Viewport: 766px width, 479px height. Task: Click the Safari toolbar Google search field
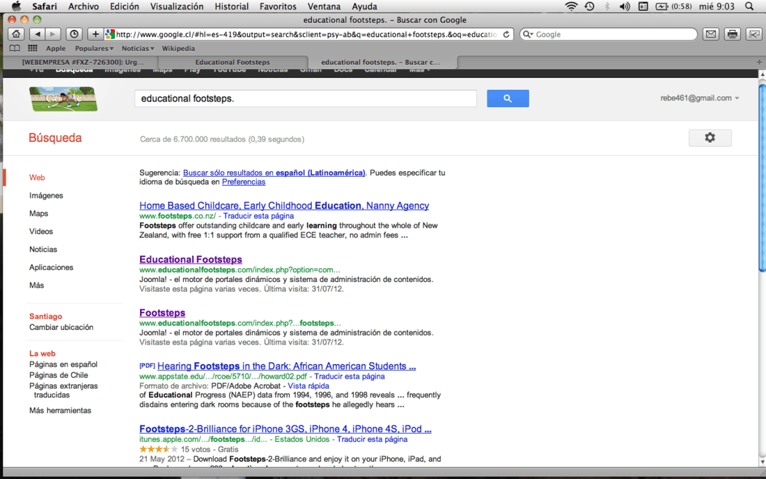click(609, 34)
